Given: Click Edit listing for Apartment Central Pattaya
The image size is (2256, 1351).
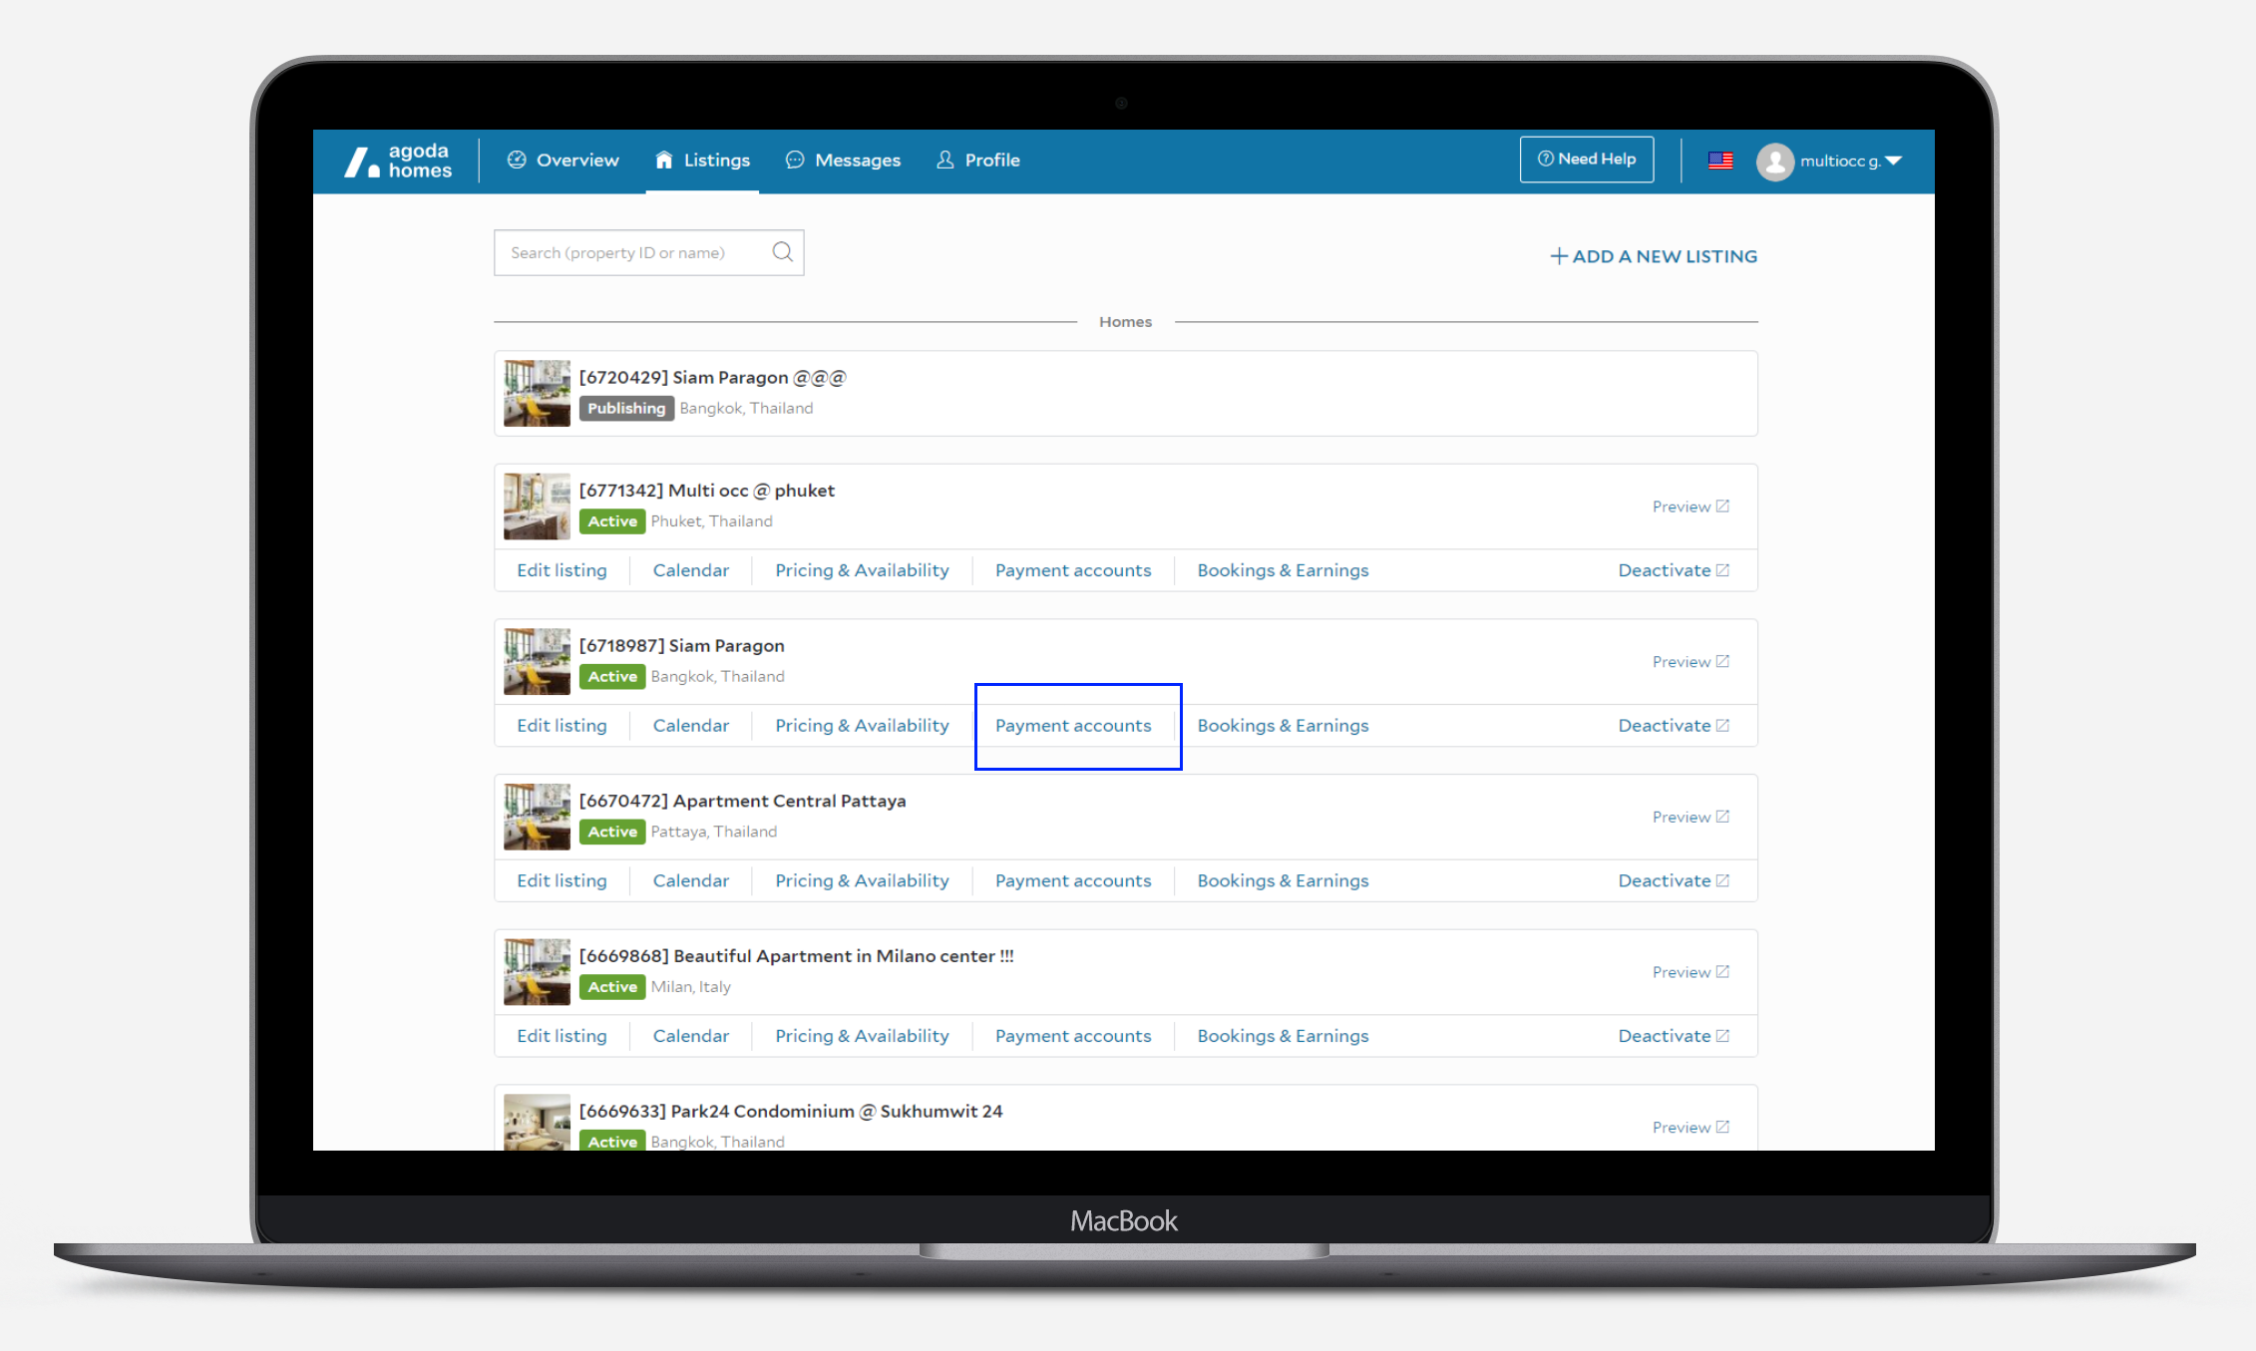Looking at the screenshot, I should click(x=562, y=880).
